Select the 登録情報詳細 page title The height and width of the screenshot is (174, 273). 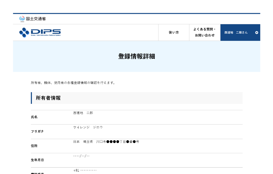(x=137, y=56)
